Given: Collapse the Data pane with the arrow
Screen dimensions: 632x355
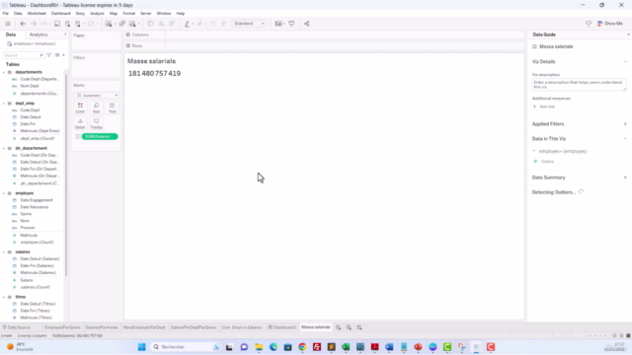Looking at the screenshot, I should coord(65,35).
